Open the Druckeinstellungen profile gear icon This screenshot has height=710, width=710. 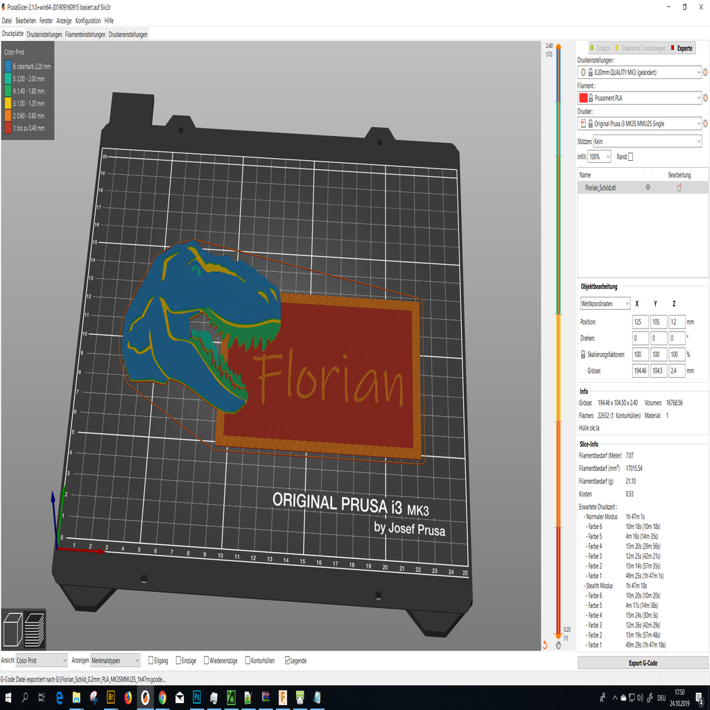[705, 72]
